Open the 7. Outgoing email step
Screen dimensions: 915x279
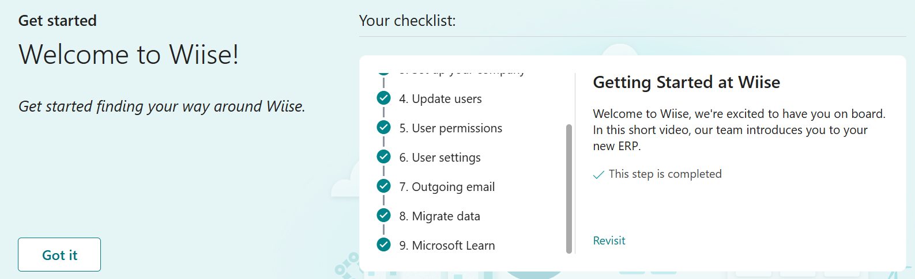[447, 187]
